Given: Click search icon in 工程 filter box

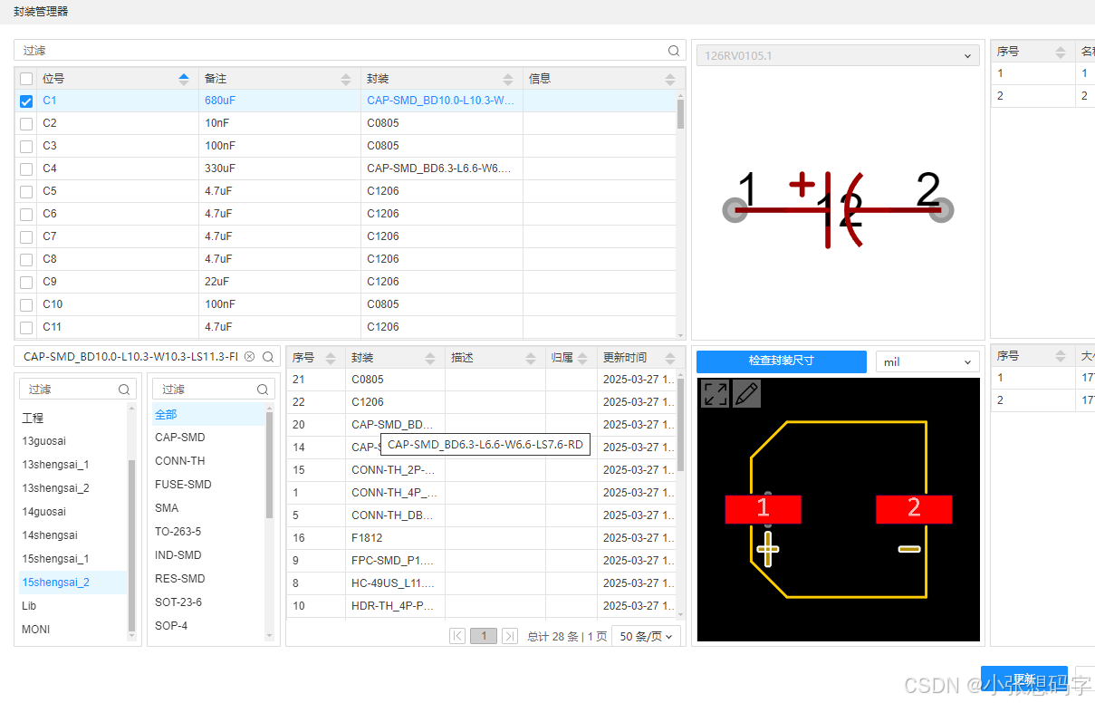Looking at the screenshot, I should click(124, 390).
